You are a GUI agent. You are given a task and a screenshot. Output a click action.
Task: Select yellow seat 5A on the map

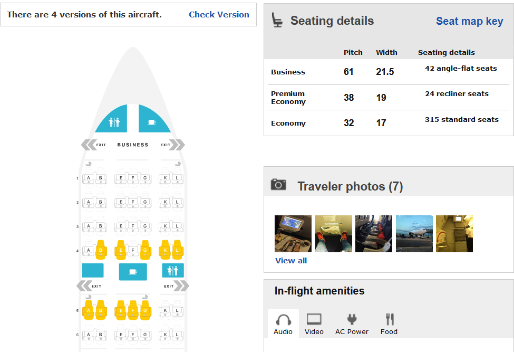(x=88, y=310)
